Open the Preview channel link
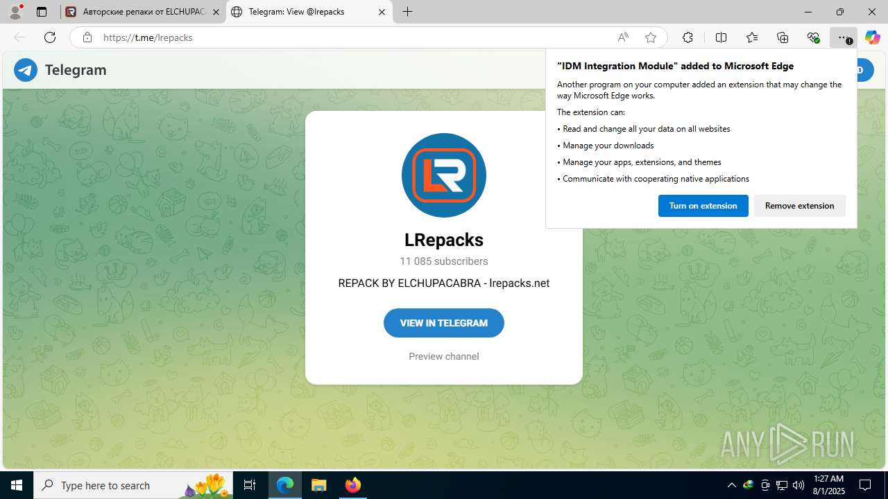This screenshot has width=888, height=499. (444, 356)
